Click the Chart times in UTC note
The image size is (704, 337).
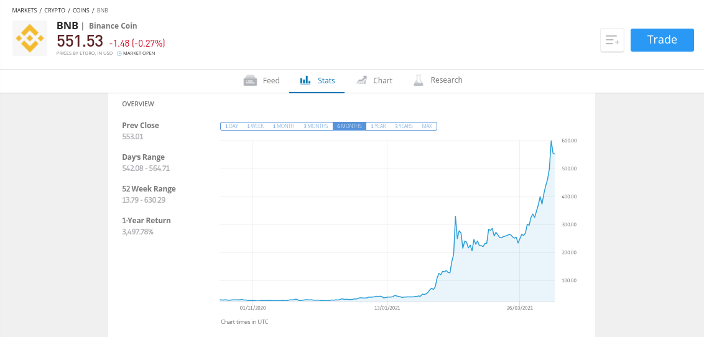(x=244, y=321)
